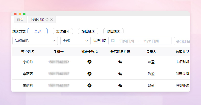Click the 执行时间 label
The width and height of the screenshot is (201, 105).
(x=99, y=41)
